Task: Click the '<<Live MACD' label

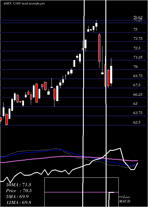Action: click(x=125, y=199)
